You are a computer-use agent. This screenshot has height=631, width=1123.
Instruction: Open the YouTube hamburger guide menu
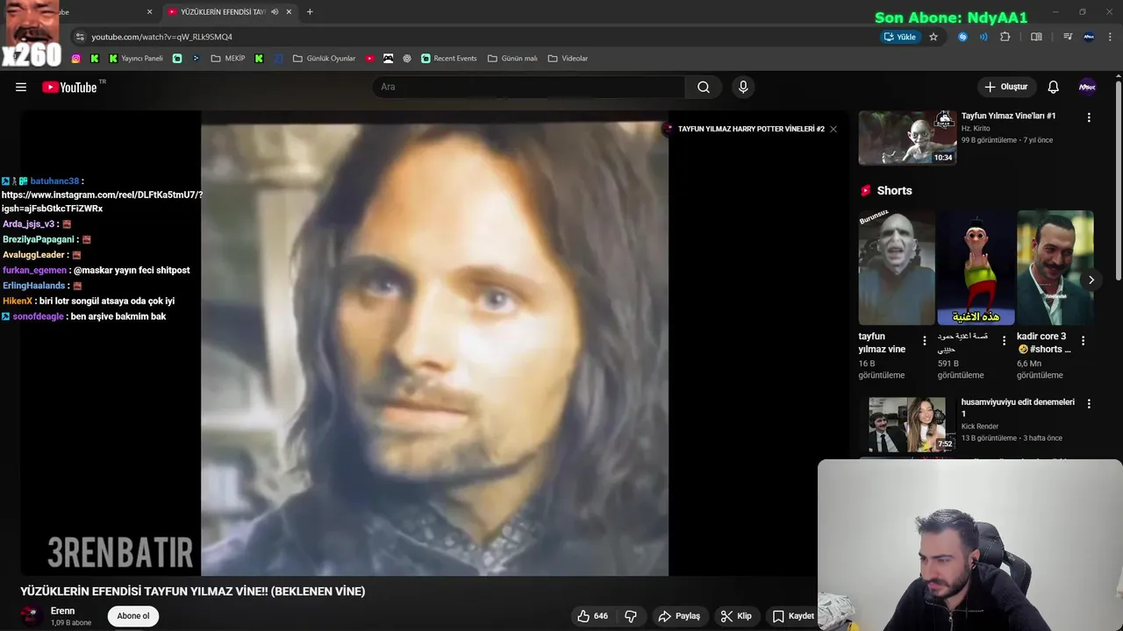(21, 87)
